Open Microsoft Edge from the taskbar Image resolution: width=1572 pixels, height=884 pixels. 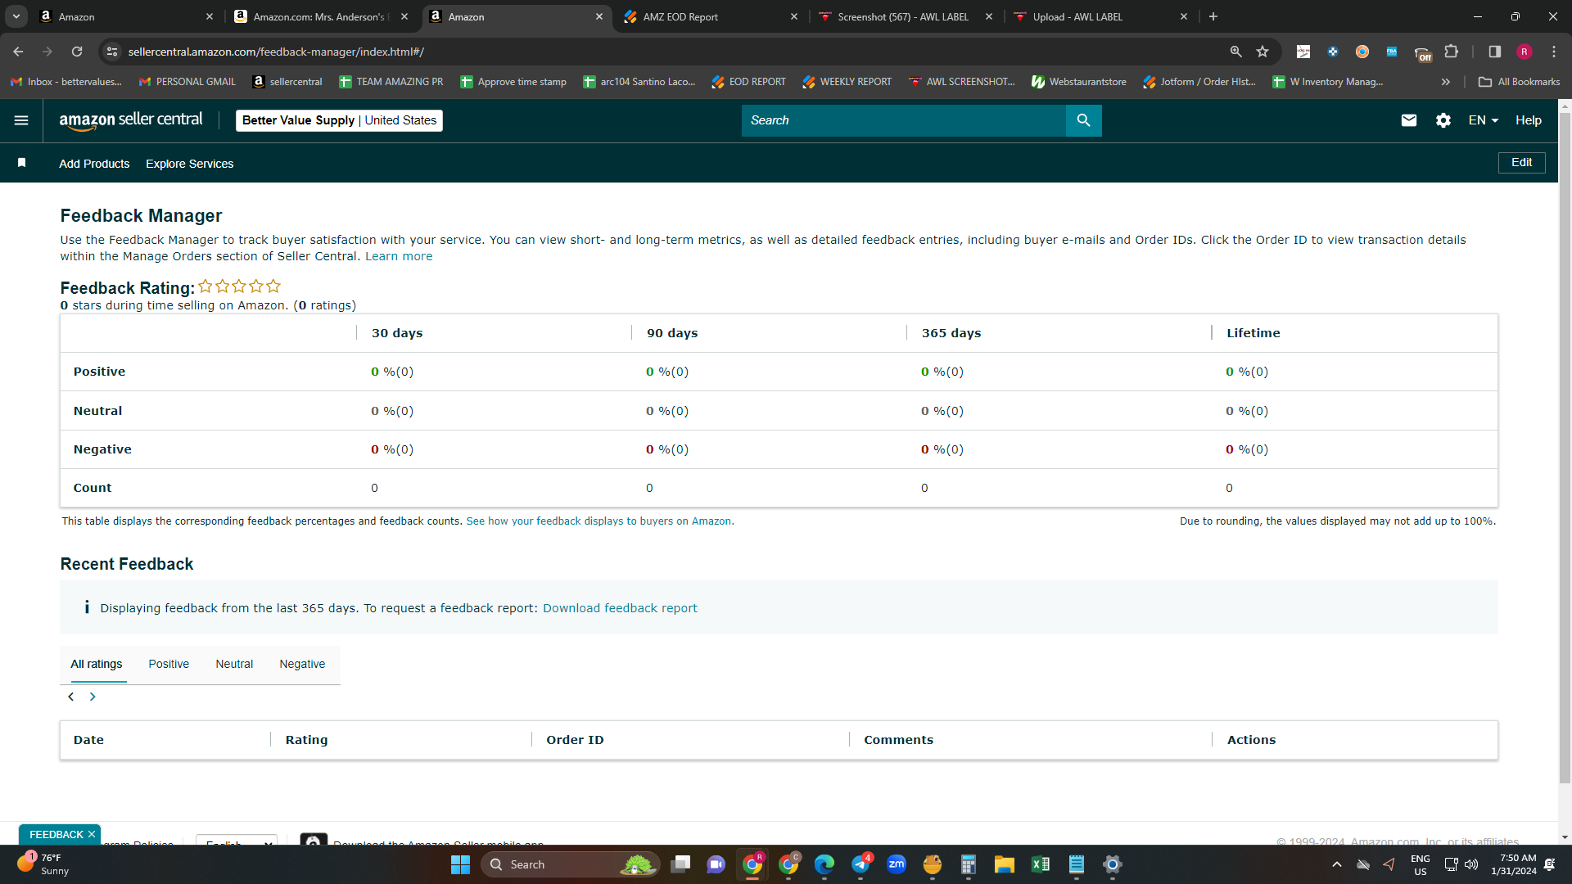[x=824, y=864]
